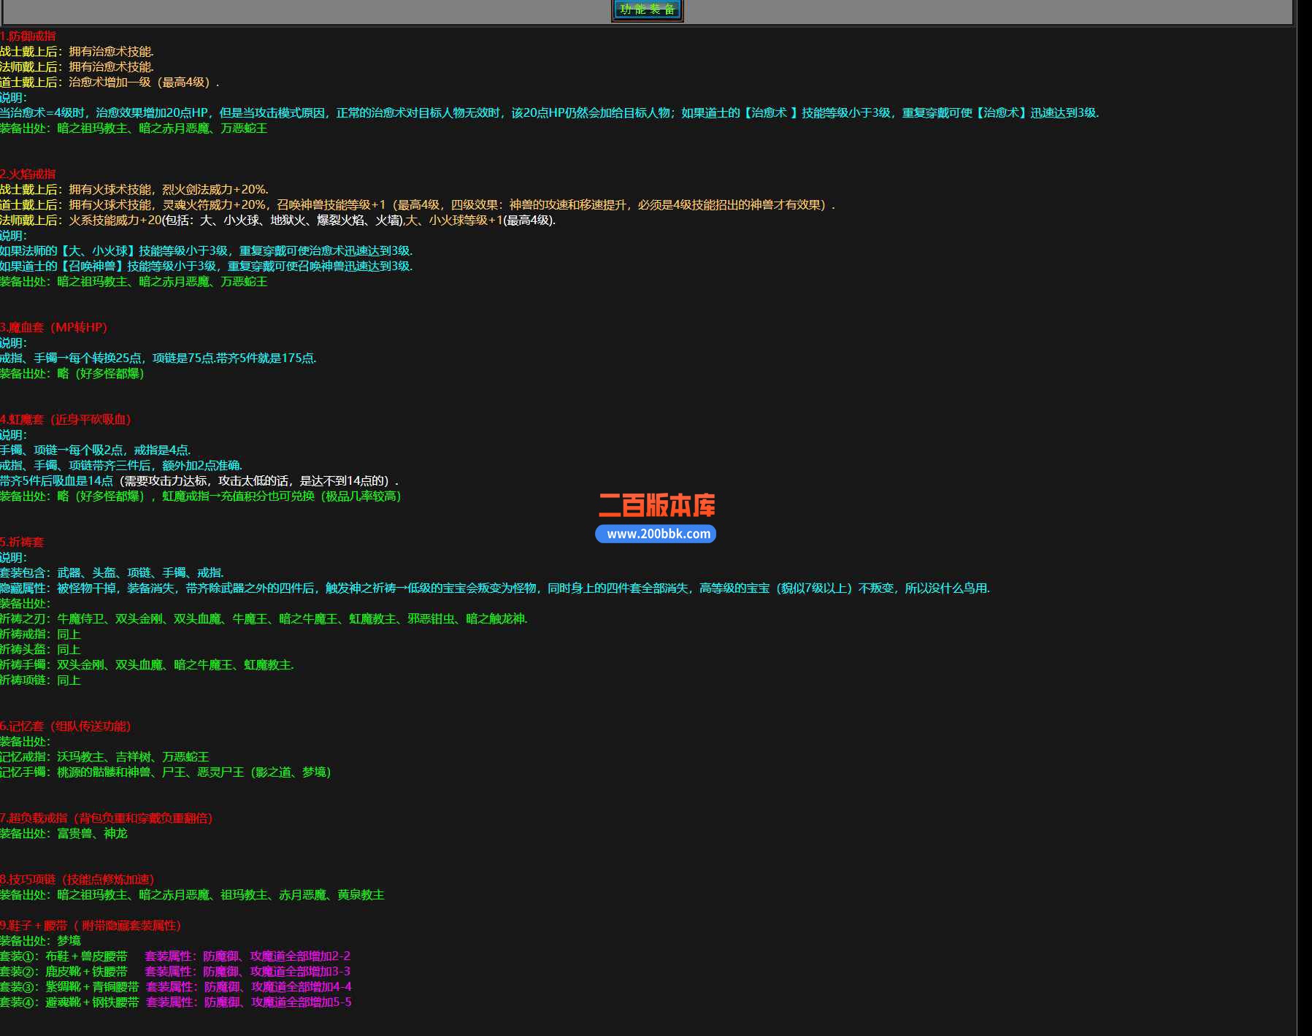Image resolution: width=1312 pixels, height=1036 pixels.
Task: Click line 带齐5件后吸血是14点
Action: 200,480
